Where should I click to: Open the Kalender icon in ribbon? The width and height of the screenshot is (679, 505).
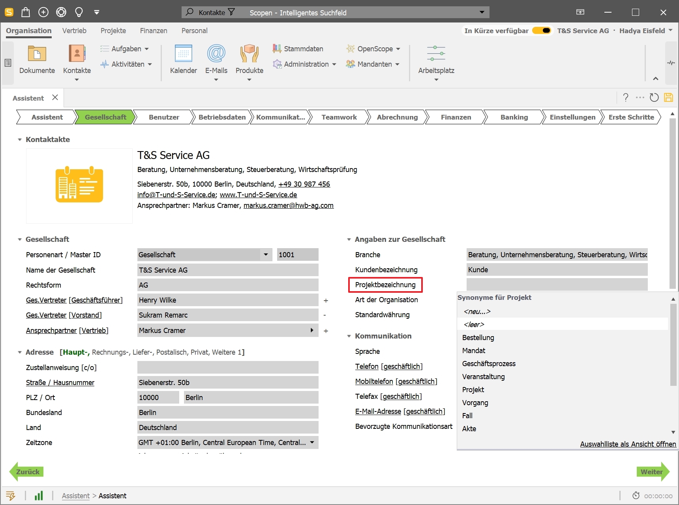[x=183, y=54]
